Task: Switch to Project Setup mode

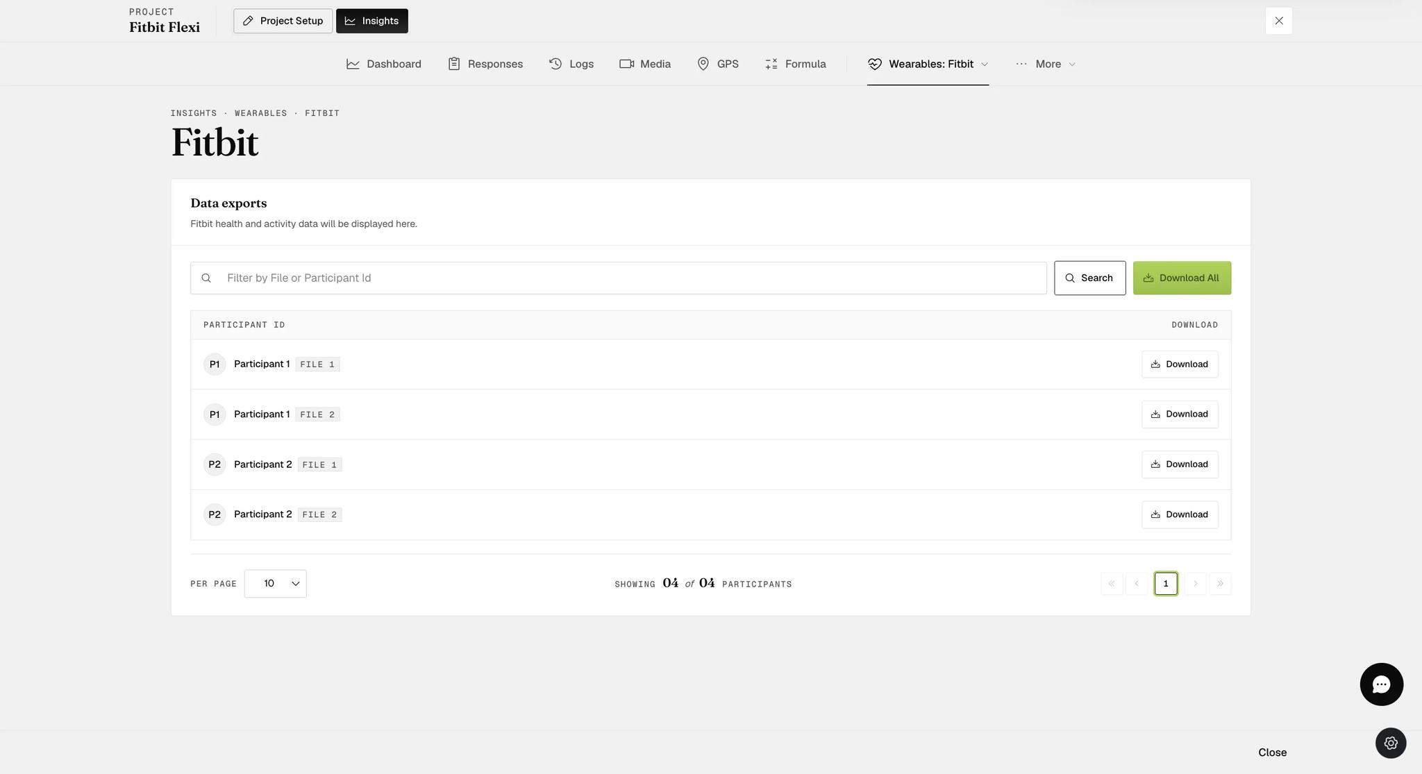Action: [x=283, y=21]
